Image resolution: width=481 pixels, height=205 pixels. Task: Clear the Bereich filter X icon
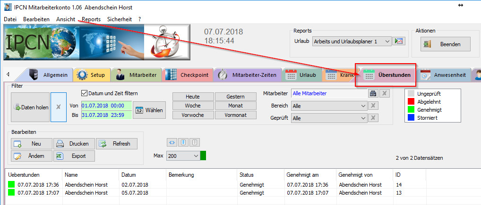373,106
